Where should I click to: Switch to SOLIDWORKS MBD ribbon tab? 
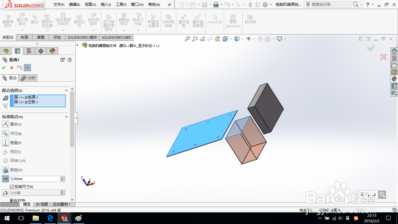coord(116,37)
